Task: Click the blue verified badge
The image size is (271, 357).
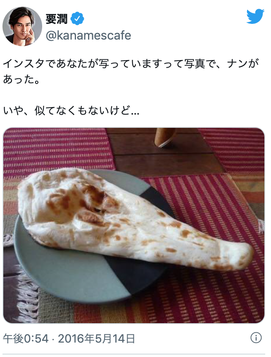Action: click(x=77, y=19)
